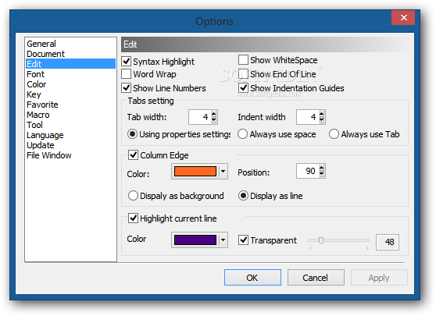Screen dimensions: 436x316
Task: Open the Column Edge color dropdown arrow
Action: [x=223, y=171]
